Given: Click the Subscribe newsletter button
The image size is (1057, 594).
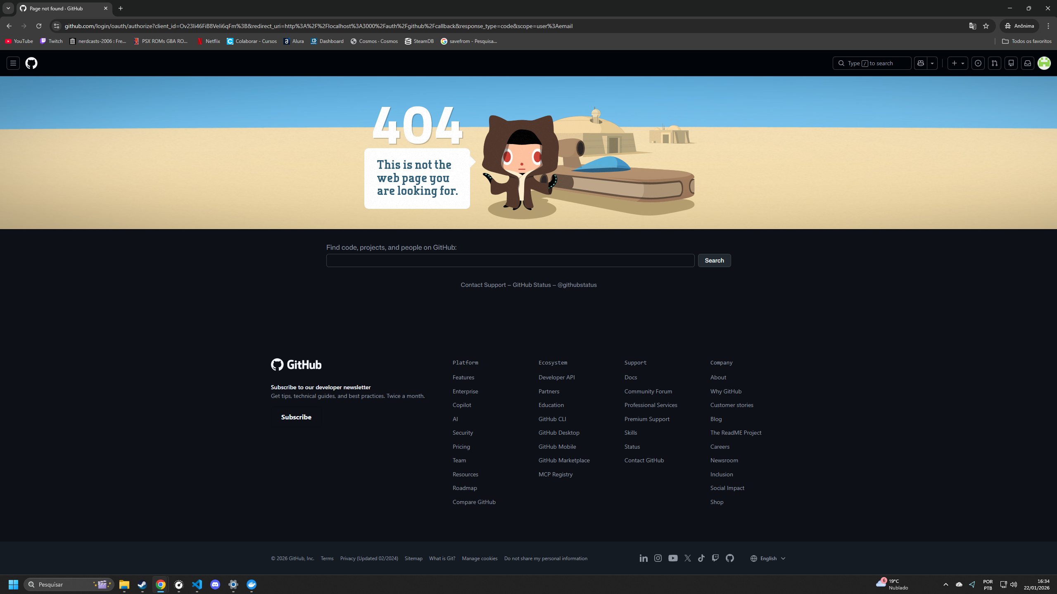Looking at the screenshot, I should [x=296, y=417].
